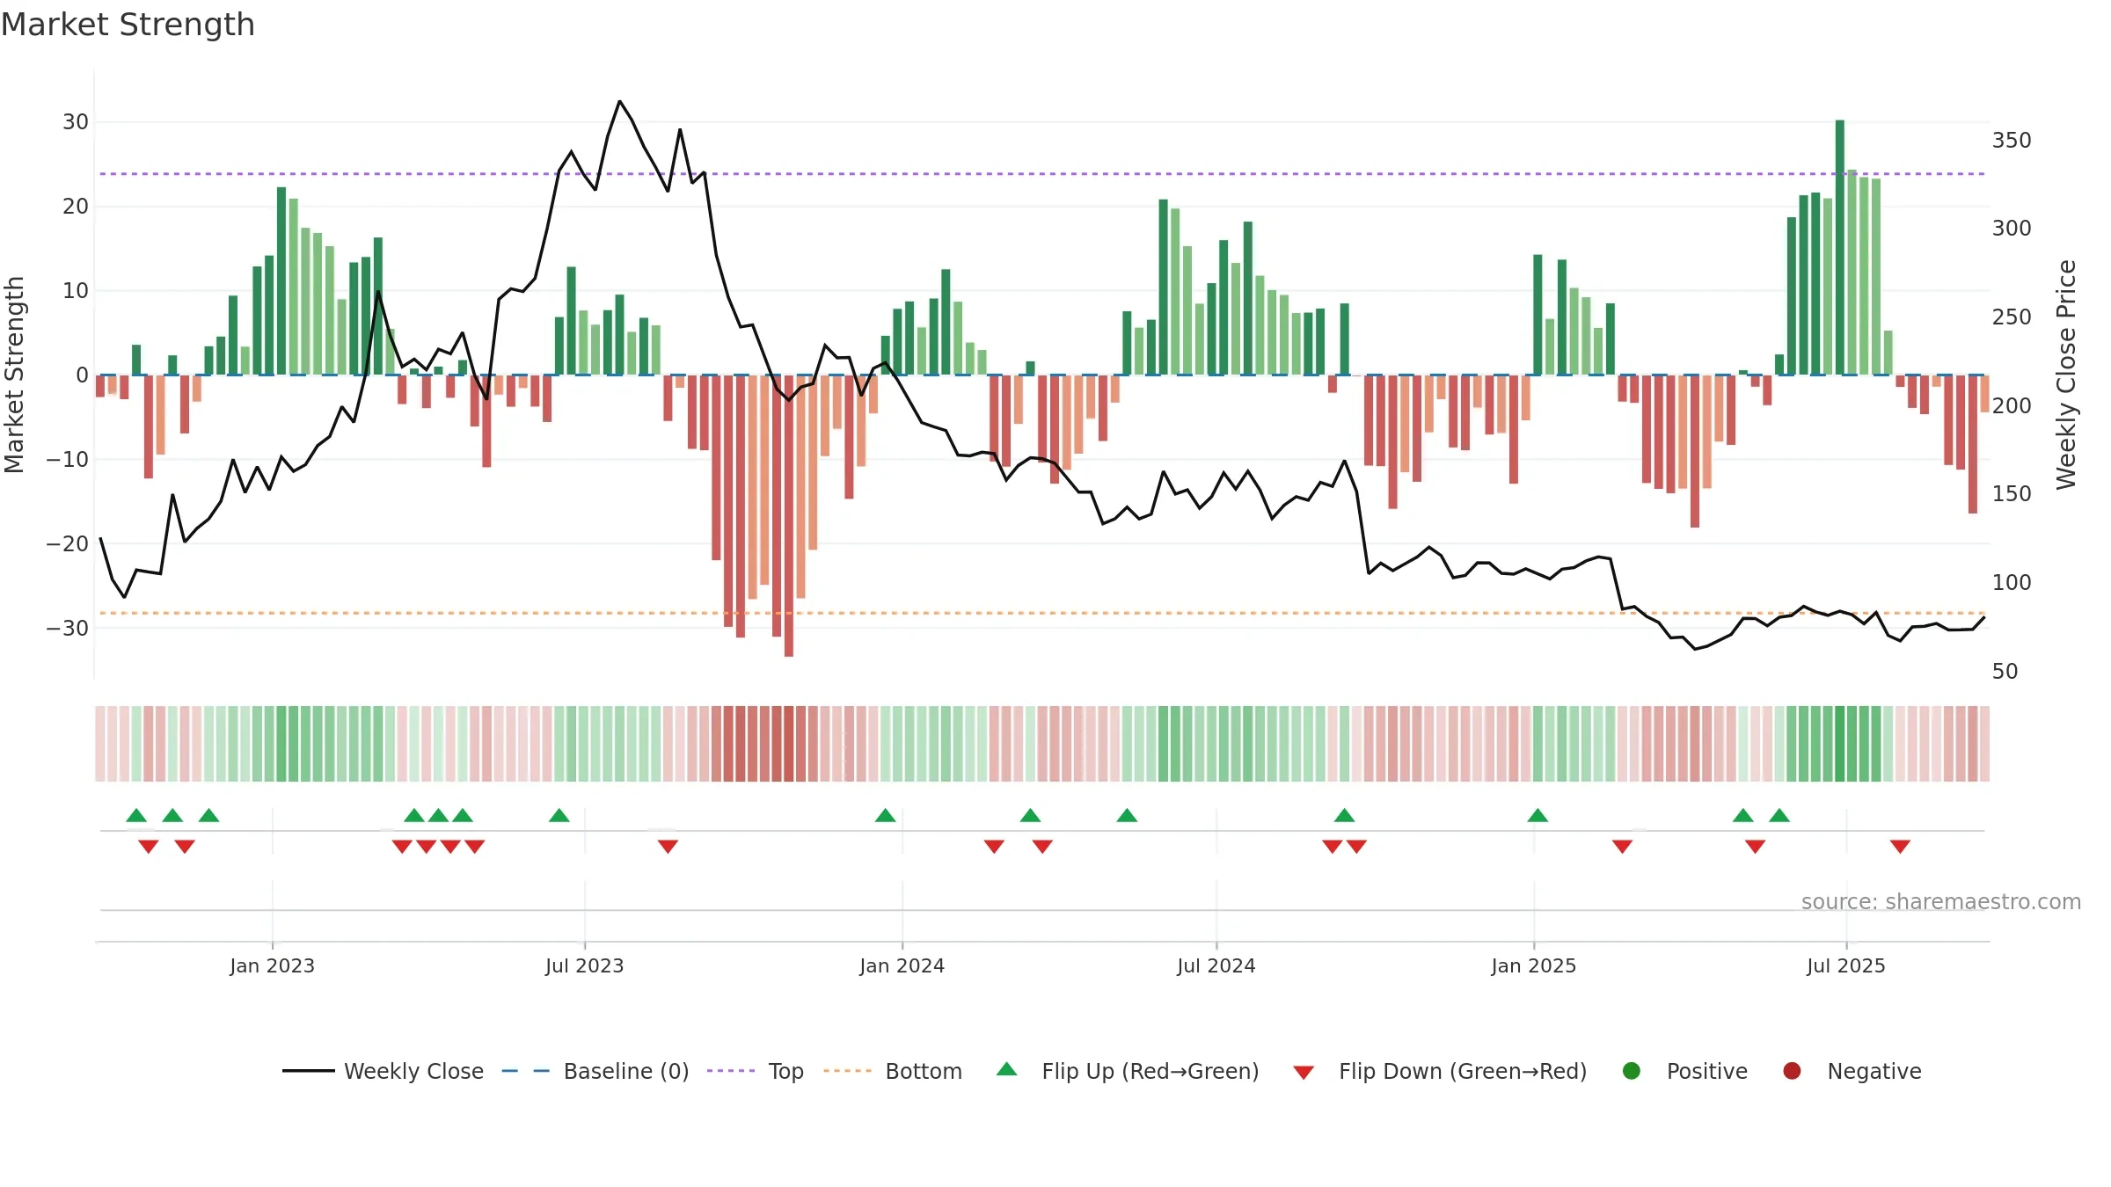
Task: Click the Jan 2023 axis label
Action: click(272, 965)
